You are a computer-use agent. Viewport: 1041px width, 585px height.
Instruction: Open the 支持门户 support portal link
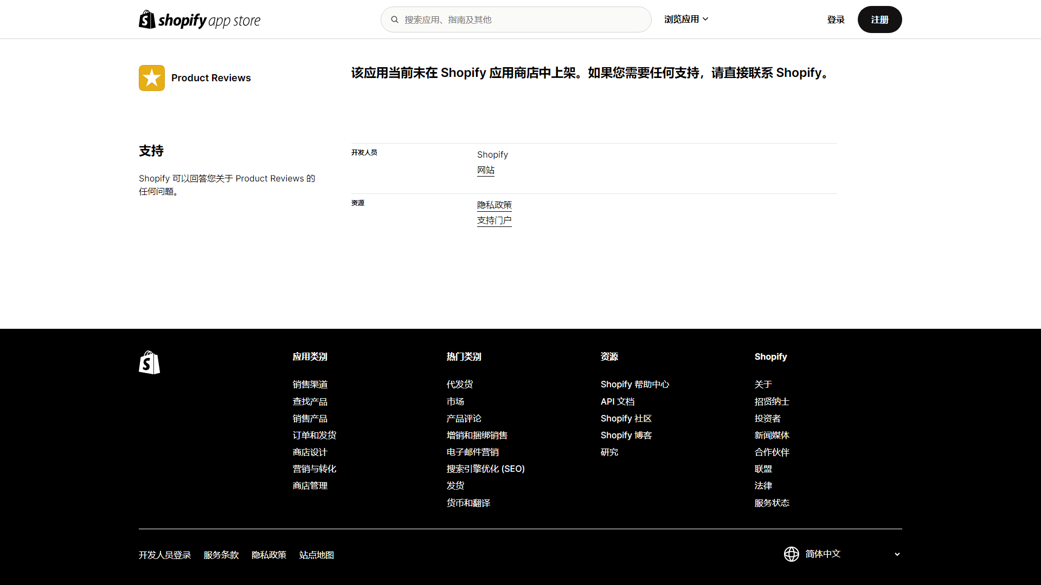coord(494,220)
